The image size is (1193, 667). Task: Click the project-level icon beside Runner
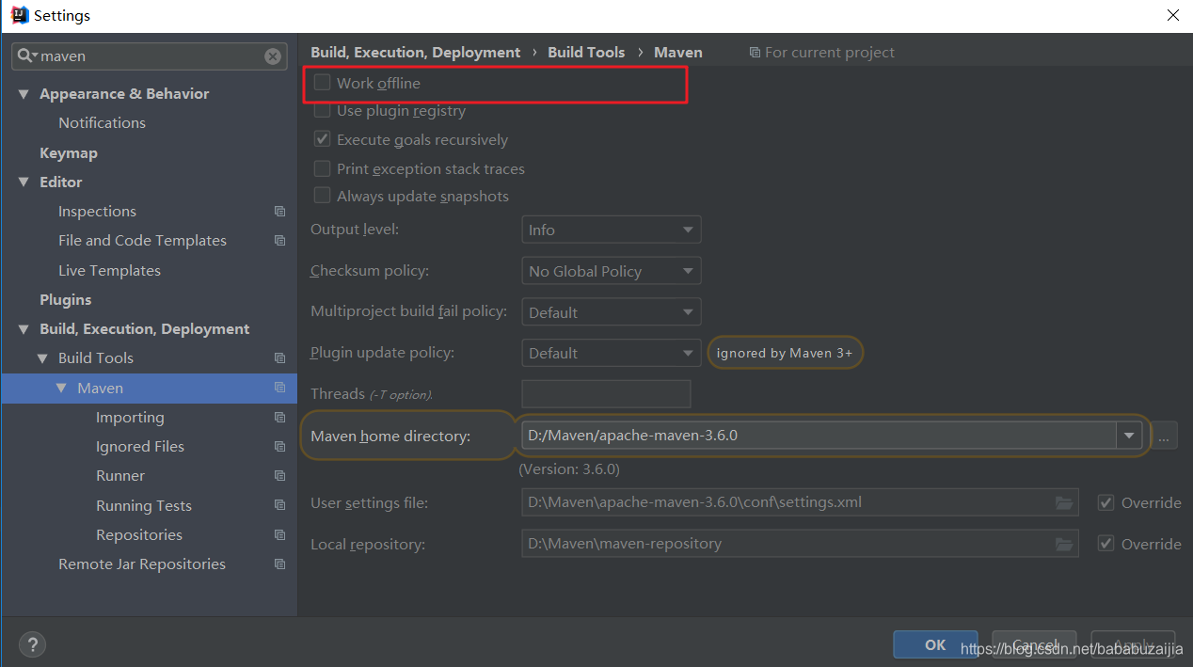point(279,476)
